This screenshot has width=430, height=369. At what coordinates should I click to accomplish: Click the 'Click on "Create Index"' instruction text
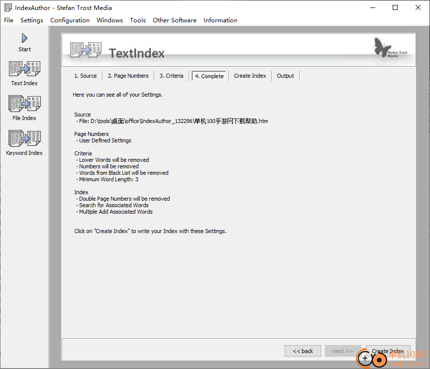(150, 231)
